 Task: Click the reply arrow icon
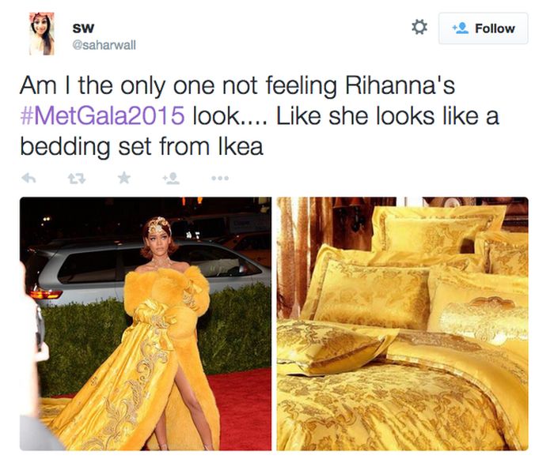28,179
